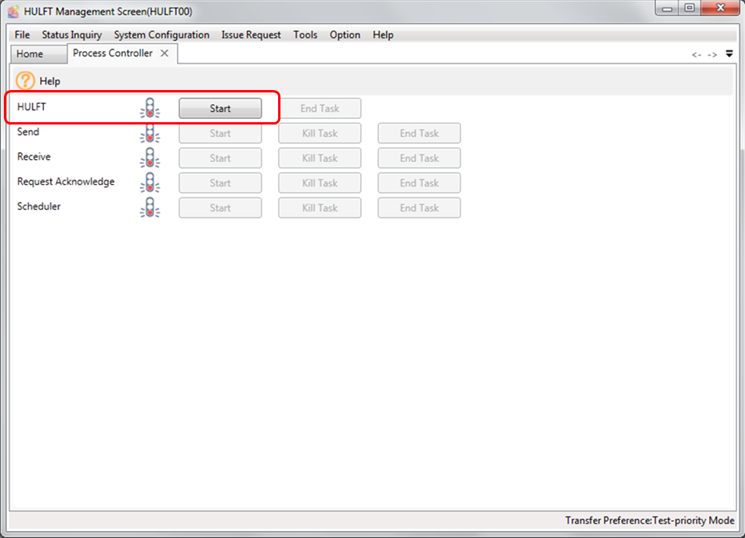Open the System Configuration menu
This screenshot has width=745, height=538.
tap(161, 34)
